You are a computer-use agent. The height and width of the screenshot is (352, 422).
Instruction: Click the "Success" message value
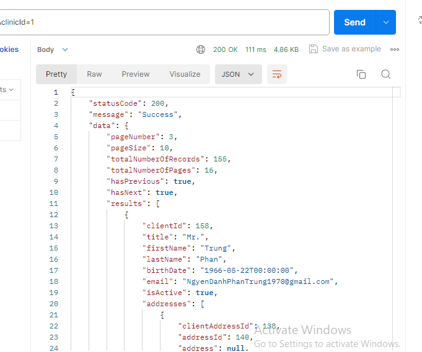pyautogui.click(x=158, y=114)
